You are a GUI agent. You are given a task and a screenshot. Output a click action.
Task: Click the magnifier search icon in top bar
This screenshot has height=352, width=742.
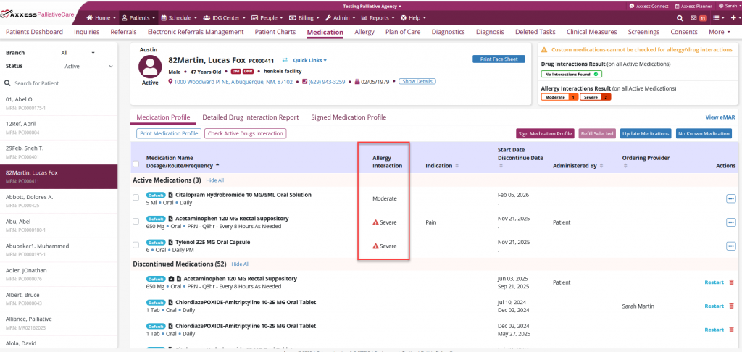point(681,17)
